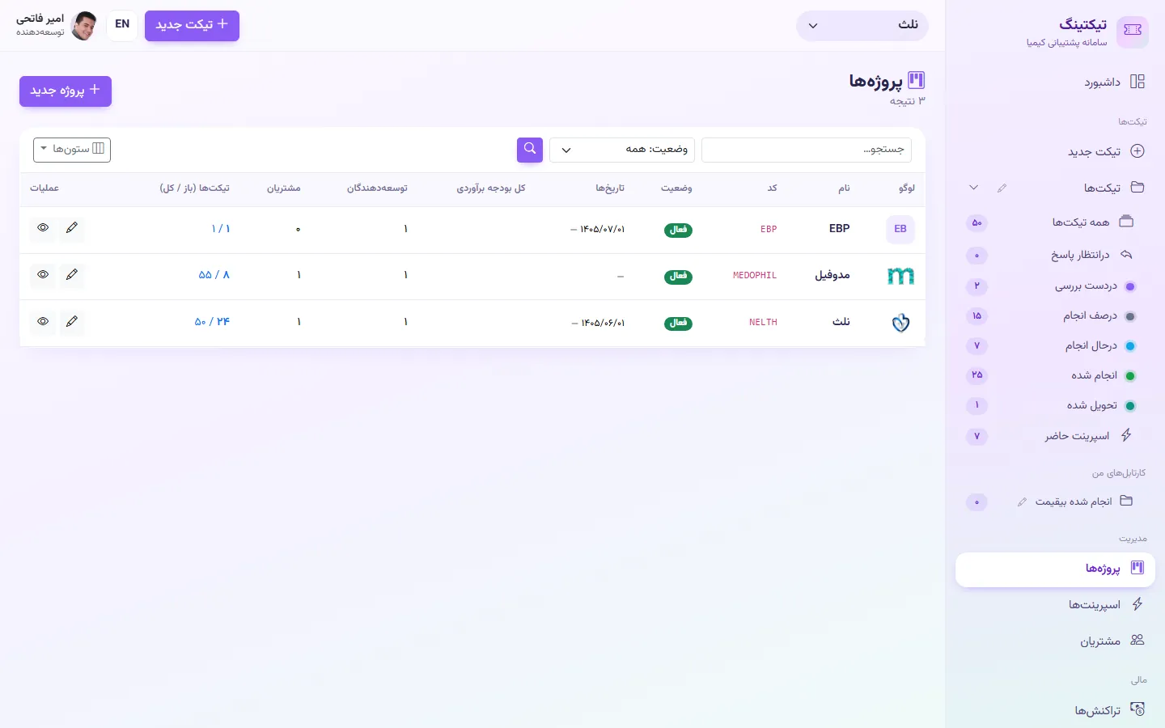The height and width of the screenshot is (728, 1165).
Task: Click the پروژه جدید button
Action: click(66, 91)
